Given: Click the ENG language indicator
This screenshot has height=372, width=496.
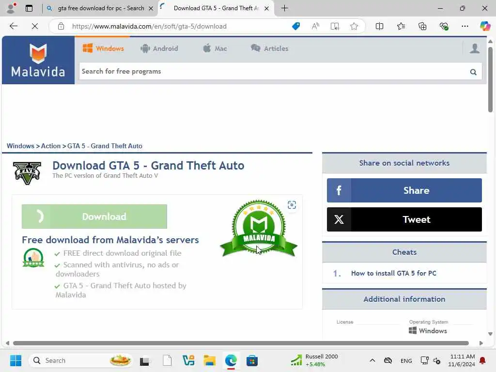Looking at the screenshot, I should (x=406, y=360).
